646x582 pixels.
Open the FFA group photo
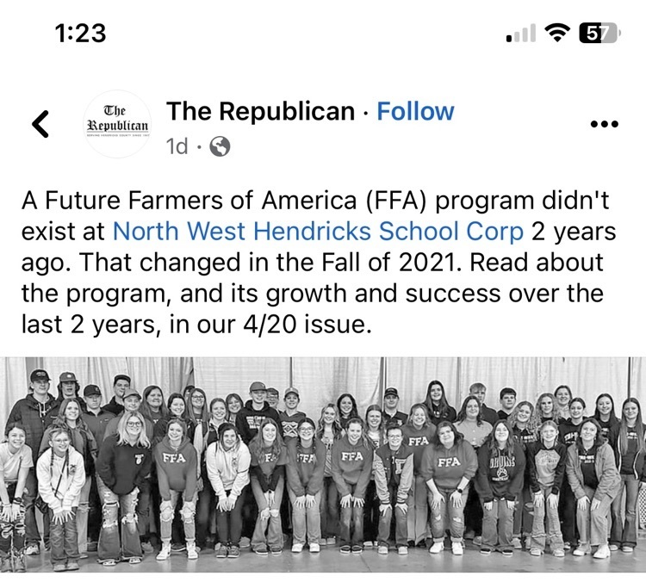tap(323, 464)
